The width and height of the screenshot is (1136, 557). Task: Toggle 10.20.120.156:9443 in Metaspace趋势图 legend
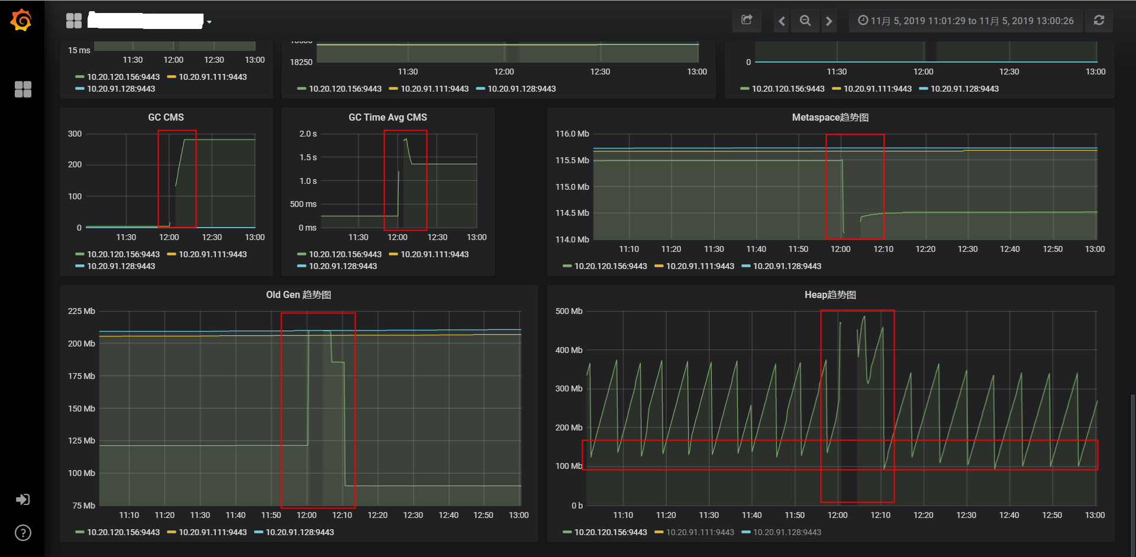611,266
